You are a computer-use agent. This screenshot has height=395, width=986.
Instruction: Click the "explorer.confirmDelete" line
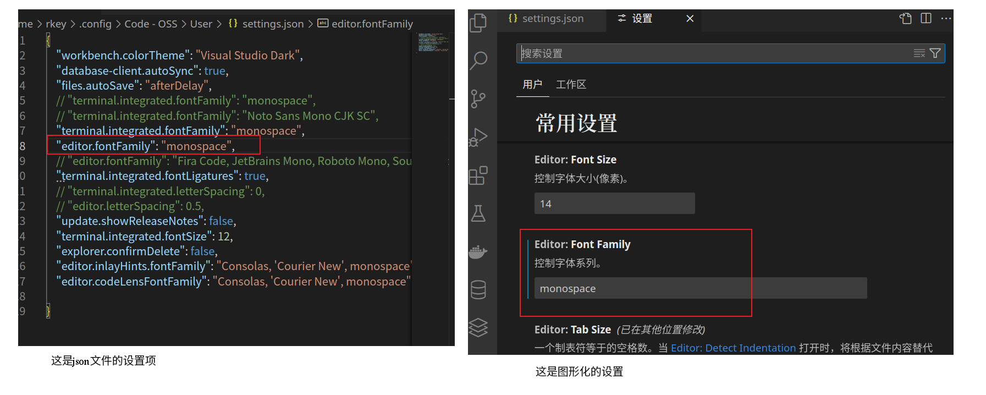pyautogui.click(x=137, y=251)
